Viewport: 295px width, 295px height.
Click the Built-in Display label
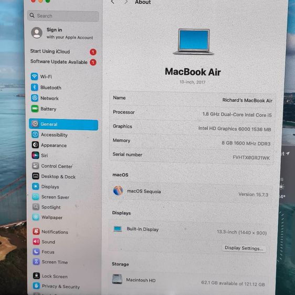[x=143, y=229]
